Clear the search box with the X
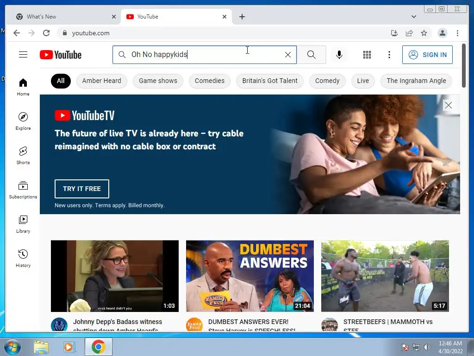 click(x=288, y=55)
